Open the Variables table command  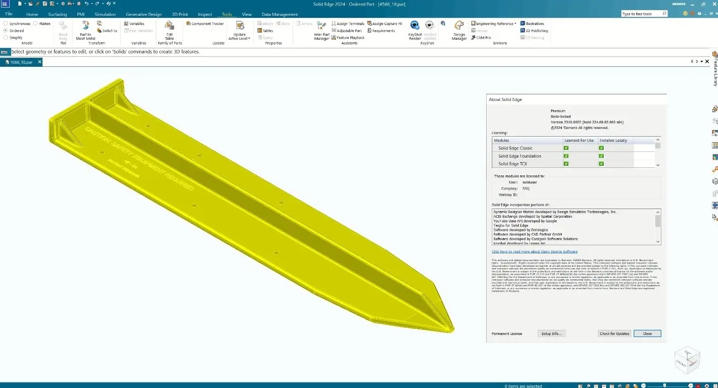click(134, 23)
